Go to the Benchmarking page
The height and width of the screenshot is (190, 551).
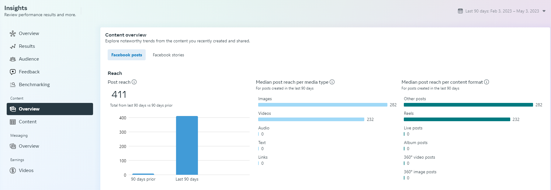34,85
